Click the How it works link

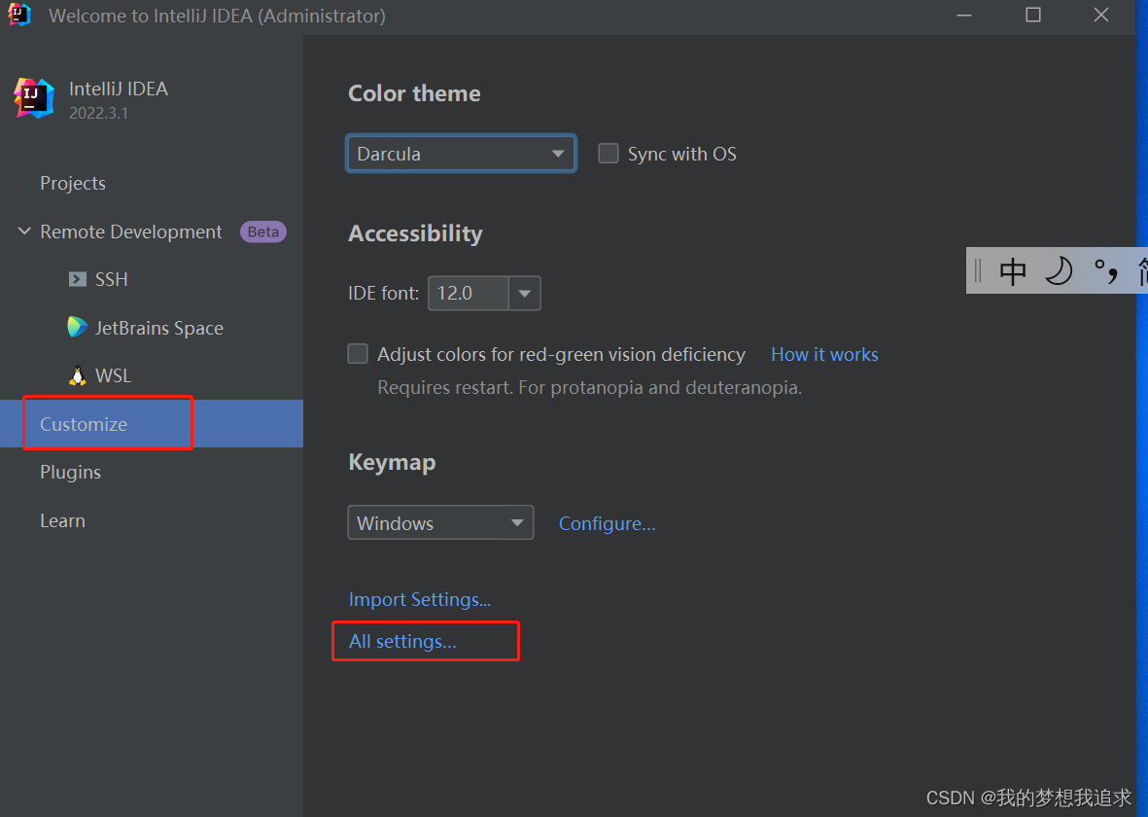pyautogui.click(x=824, y=354)
